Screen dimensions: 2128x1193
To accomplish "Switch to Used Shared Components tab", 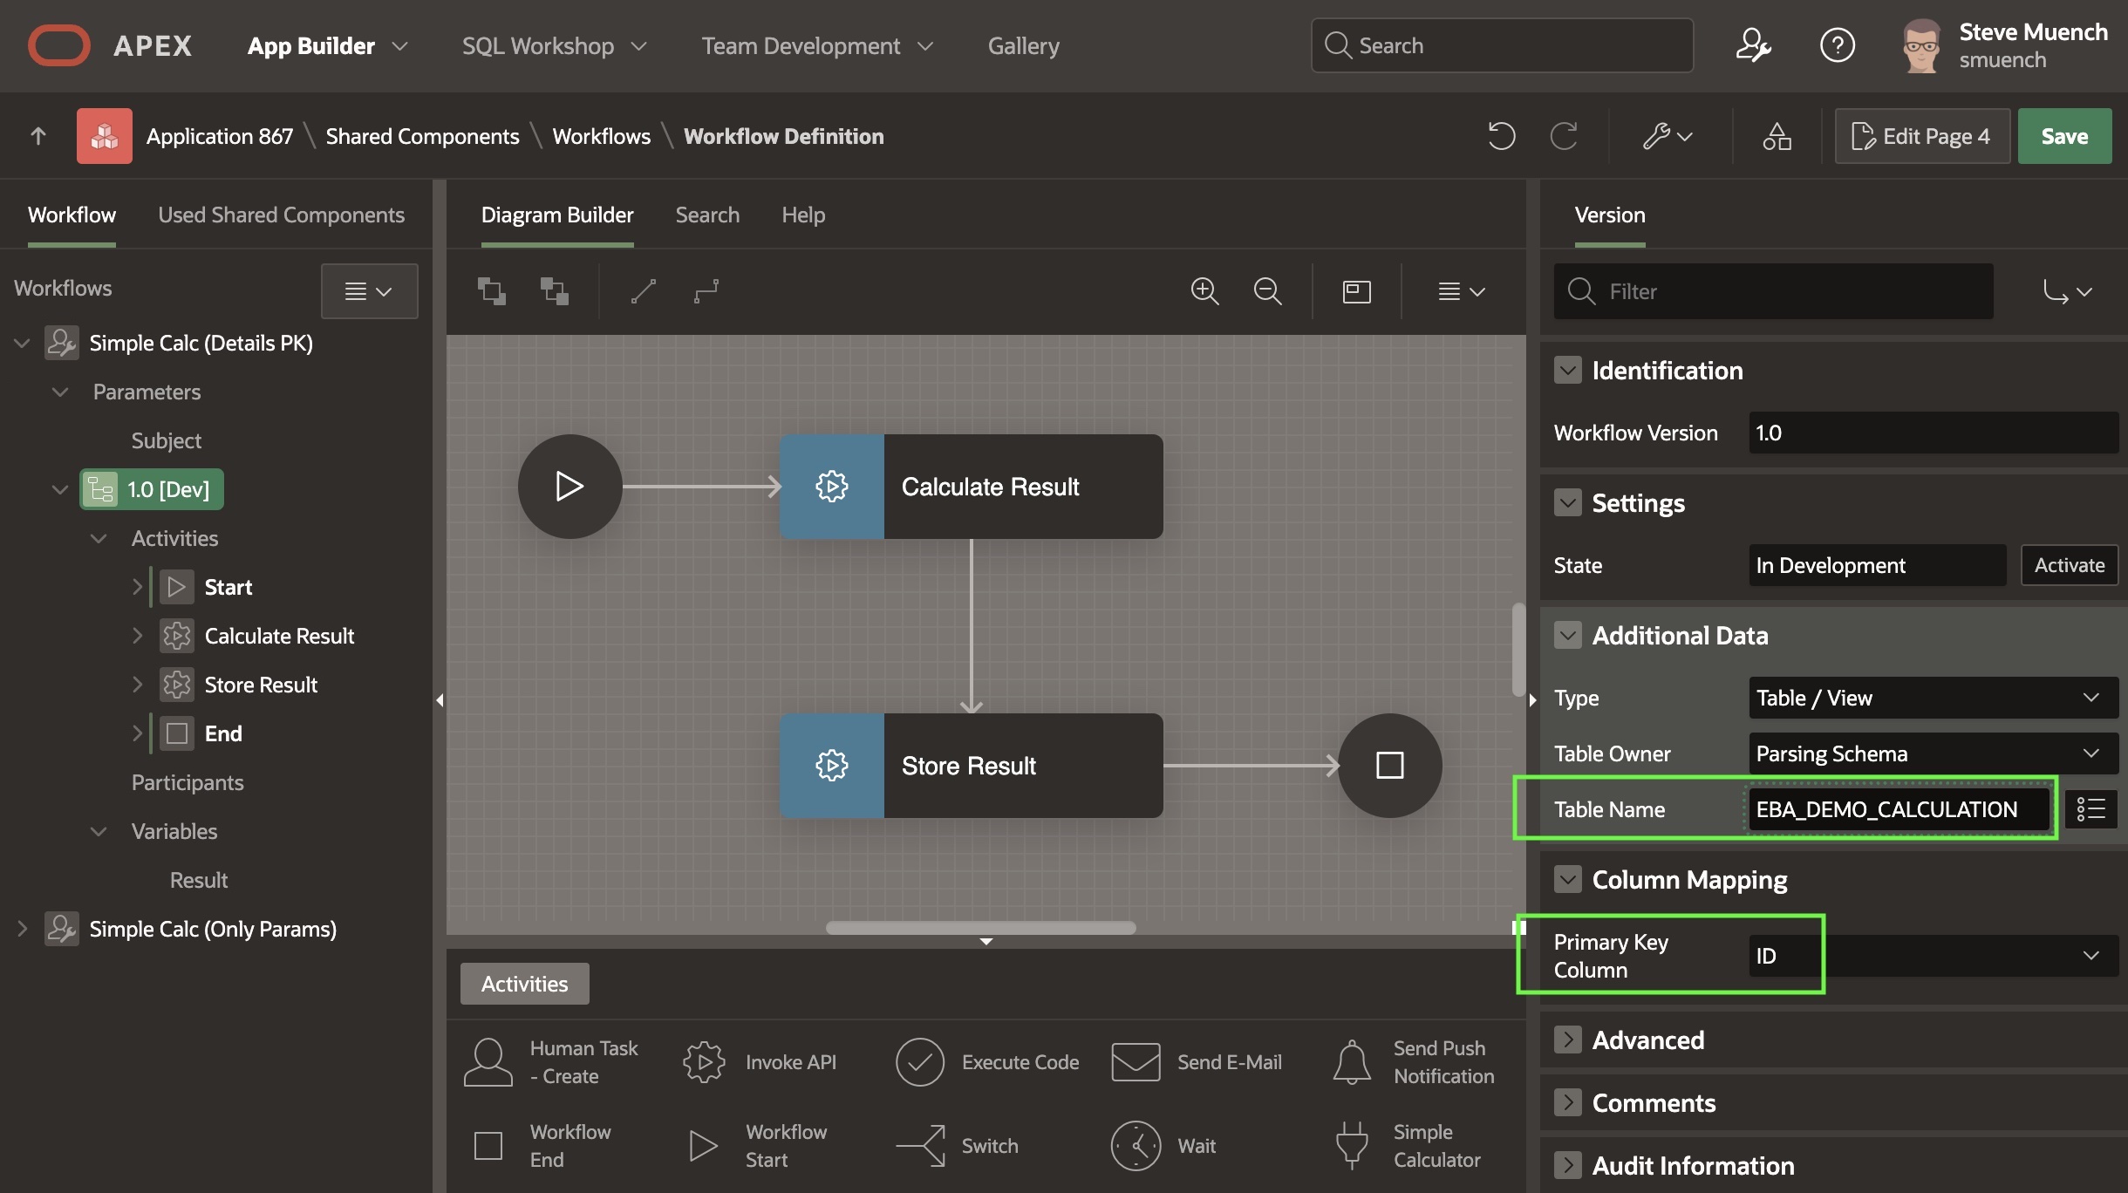I will tap(281, 215).
